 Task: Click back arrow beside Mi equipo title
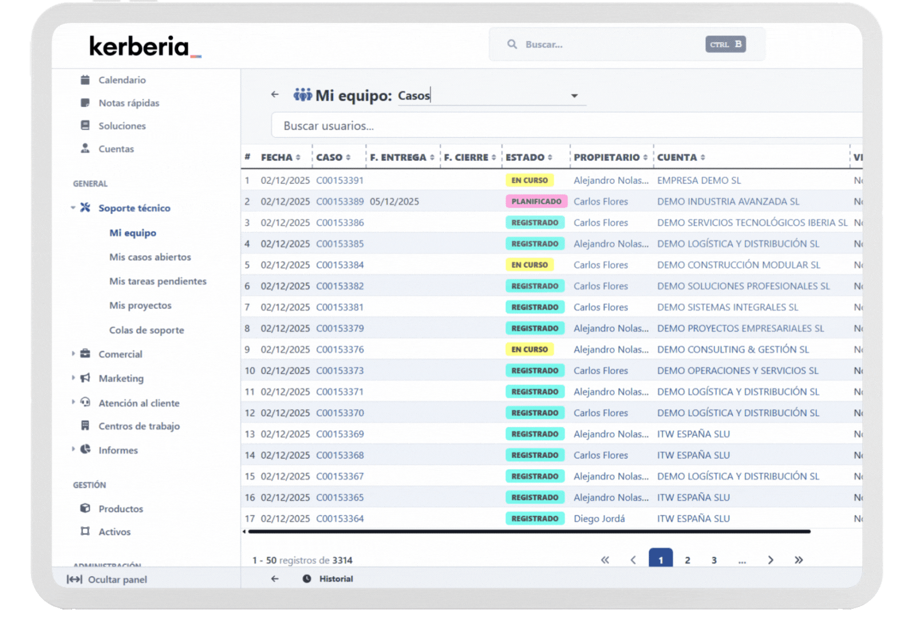pos(275,94)
